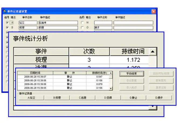The width and height of the screenshot is (180, 123).
Task: Select the 梳理 row in statistics table
Action: click(41, 60)
